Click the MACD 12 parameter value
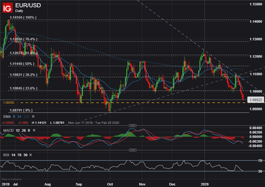Image resolution: width=265 pixels, height=187 pixels. (18, 131)
